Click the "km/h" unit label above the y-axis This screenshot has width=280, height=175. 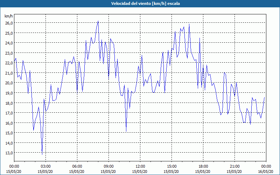pos(9,16)
